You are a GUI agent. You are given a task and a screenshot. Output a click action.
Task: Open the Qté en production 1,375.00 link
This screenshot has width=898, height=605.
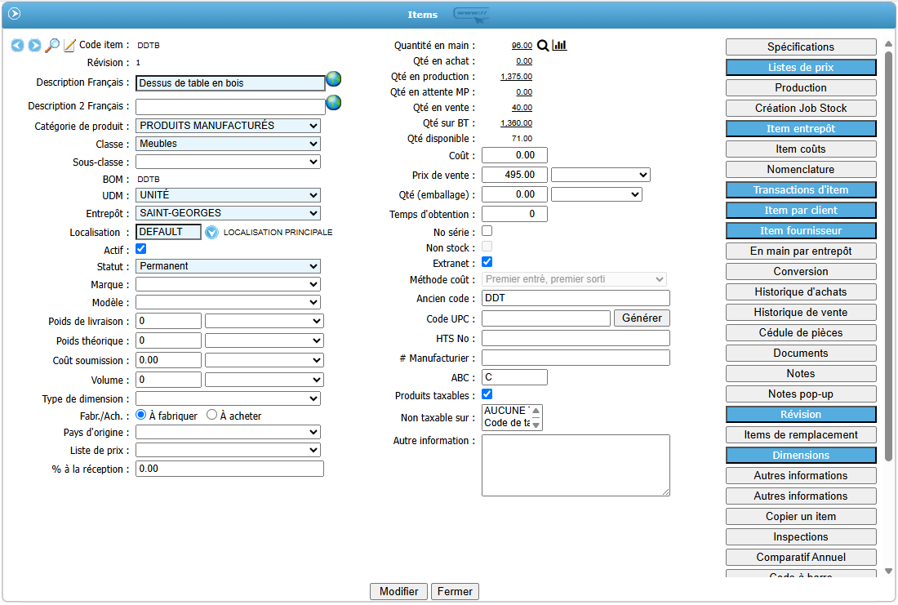pyautogui.click(x=516, y=76)
